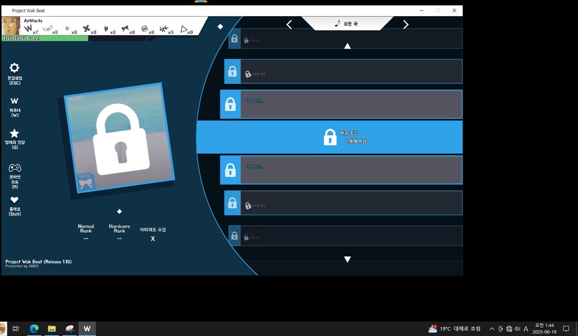
Task: Open the star hall of fame [Q]
Action: [14, 133]
